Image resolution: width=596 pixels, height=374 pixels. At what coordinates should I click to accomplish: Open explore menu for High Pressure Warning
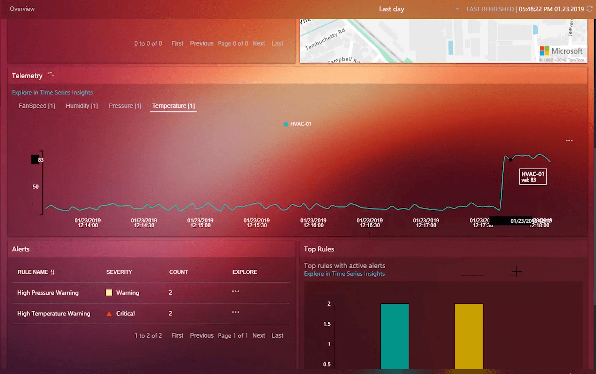[x=236, y=292]
